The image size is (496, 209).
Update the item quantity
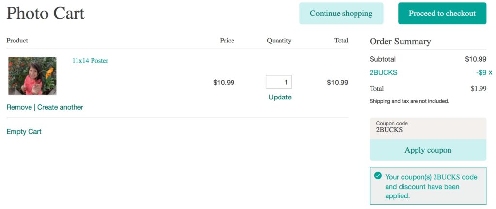tap(280, 98)
